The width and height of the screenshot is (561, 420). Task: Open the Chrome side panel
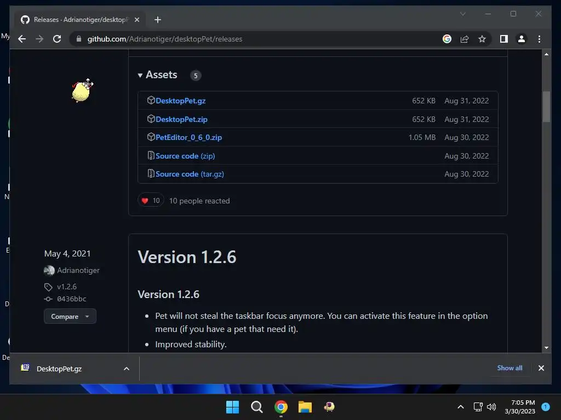click(504, 39)
